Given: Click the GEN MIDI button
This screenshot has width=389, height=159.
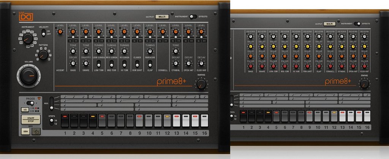Looking at the screenshot, I should (x=25, y=132).
